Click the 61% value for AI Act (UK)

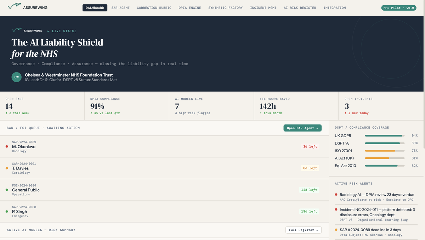(414, 158)
